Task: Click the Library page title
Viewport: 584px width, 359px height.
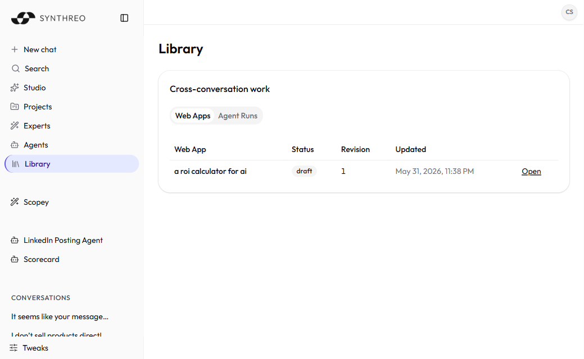Action: [x=180, y=49]
